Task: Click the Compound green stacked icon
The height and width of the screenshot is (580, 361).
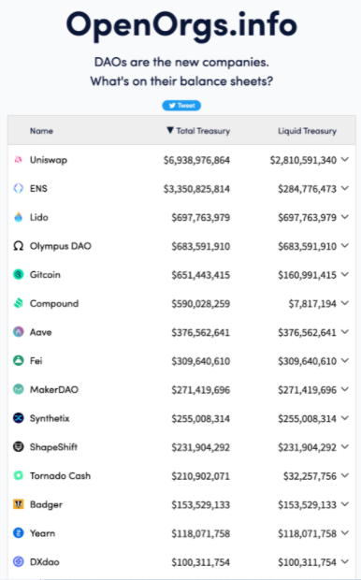Action: pyautogui.click(x=18, y=303)
